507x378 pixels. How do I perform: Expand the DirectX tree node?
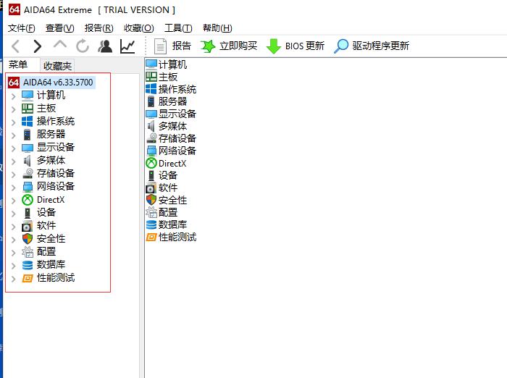pos(13,201)
